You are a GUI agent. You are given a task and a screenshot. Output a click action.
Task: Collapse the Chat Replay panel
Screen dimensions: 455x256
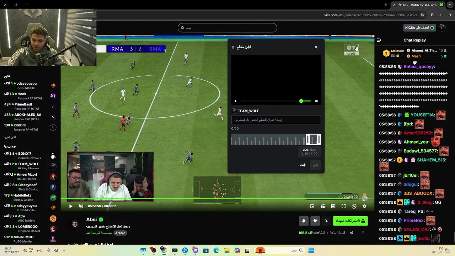[x=379, y=40]
